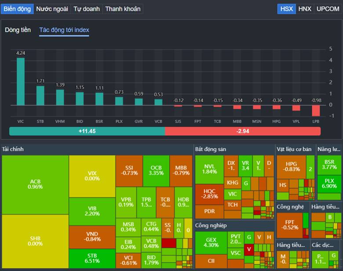
Task: Switch to UPCOM exchange
Action: tap(328, 9)
